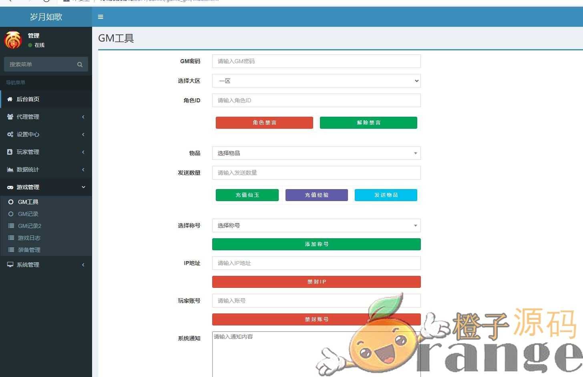Viewport: 583px width, 377px height.
Task: Click the blue 发送物品 button
Action: 386,195
